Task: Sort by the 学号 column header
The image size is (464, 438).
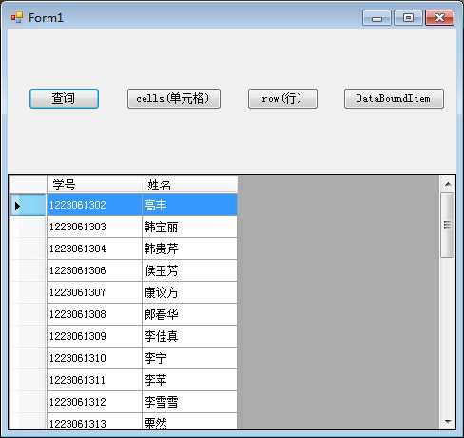Action: [x=94, y=185]
